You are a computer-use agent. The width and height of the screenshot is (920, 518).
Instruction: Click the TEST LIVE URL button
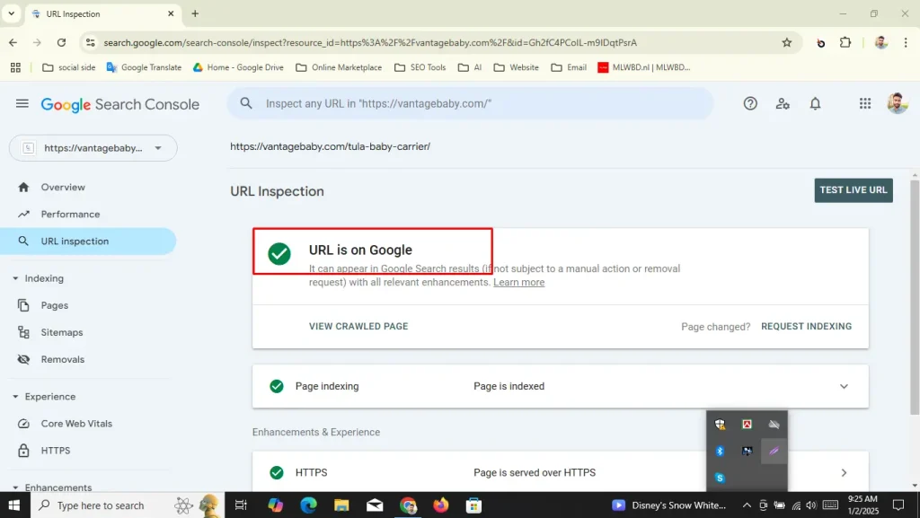pyautogui.click(x=853, y=190)
